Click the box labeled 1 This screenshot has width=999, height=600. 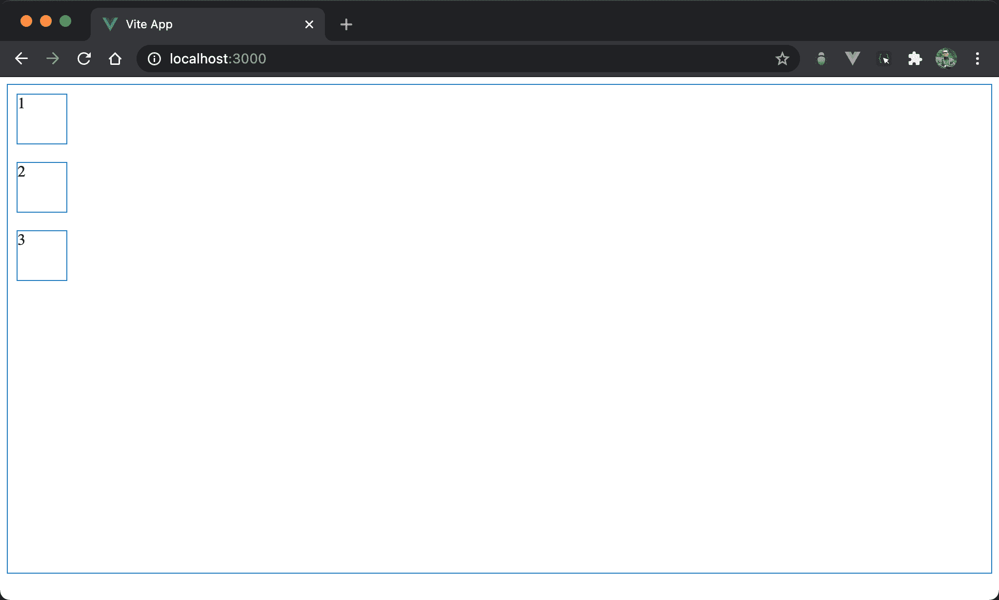[x=42, y=119]
